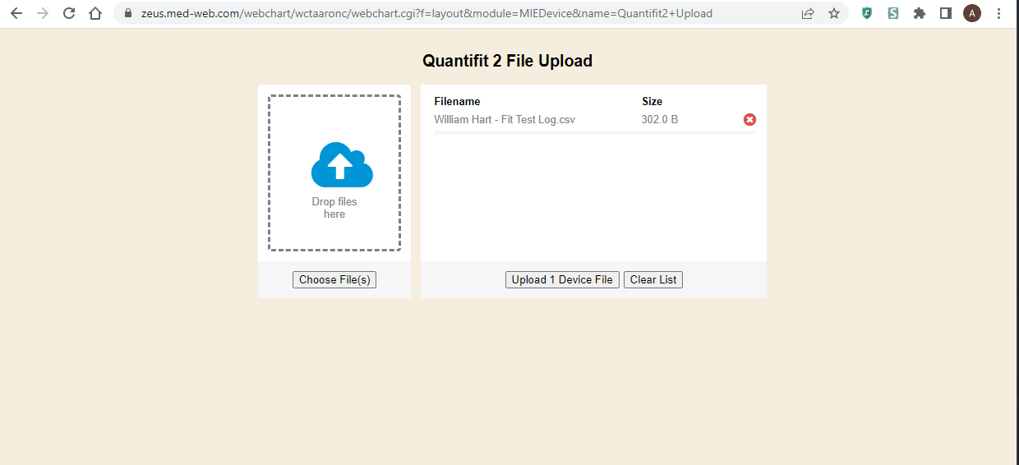Bookmark this page with the star icon
Screen dimensions: 1019x465
(834, 13)
